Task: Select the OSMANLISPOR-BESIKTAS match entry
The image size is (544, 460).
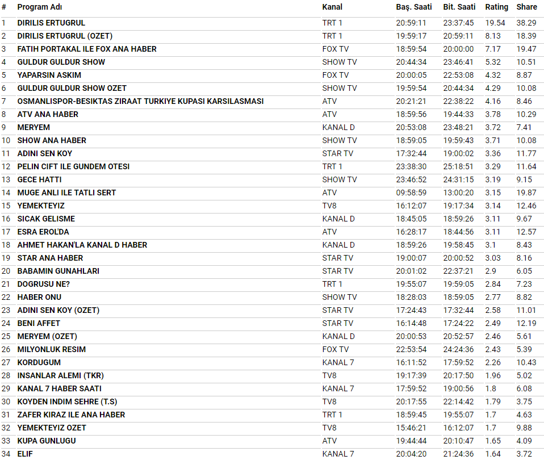Action: click(140, 101)
